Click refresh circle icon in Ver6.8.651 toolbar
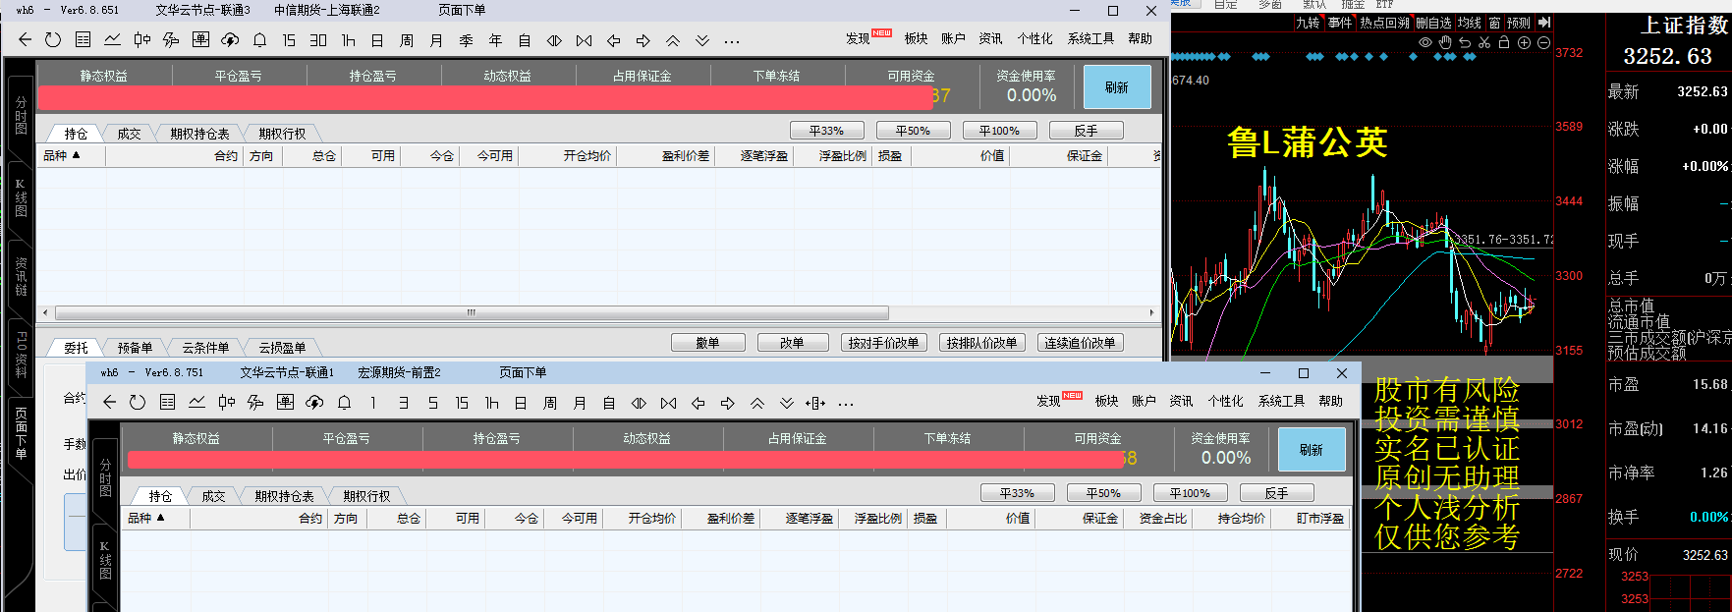Screen dimensions: 1732x612 (x=53, y=40)
